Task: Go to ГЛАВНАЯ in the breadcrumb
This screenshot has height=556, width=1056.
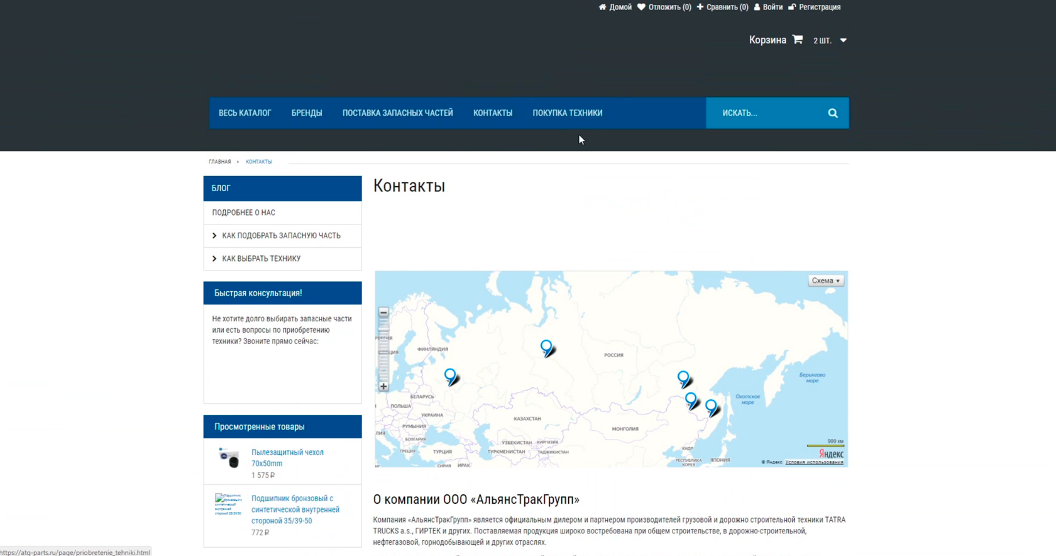Action: (x=220, y=162)
